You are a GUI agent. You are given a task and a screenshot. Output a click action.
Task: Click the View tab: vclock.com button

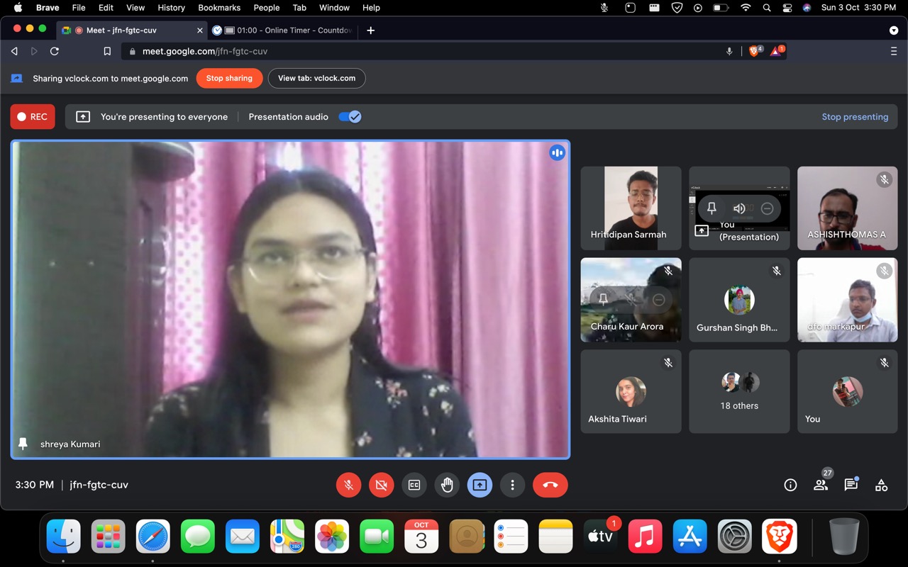[316, 78]
